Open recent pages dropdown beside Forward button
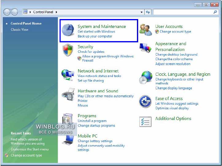The height and width of the screenshot is (166, 222). tap(20, 12)
